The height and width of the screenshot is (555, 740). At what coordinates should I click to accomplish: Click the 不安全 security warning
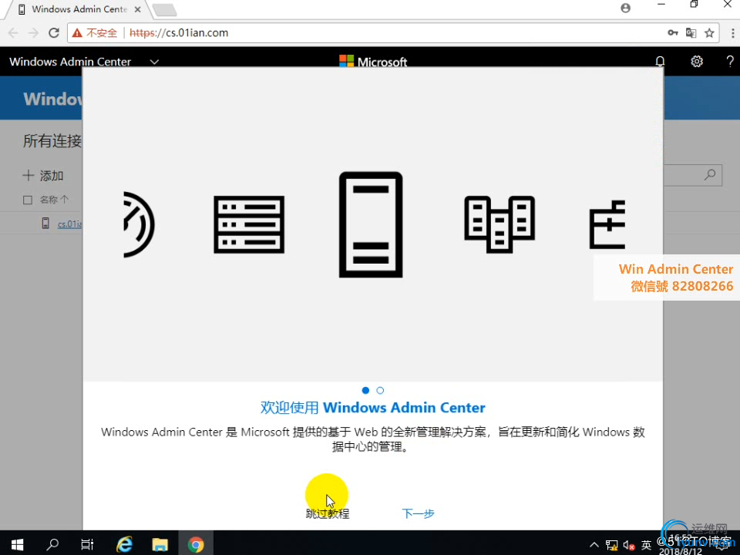[x=95, y=32]
